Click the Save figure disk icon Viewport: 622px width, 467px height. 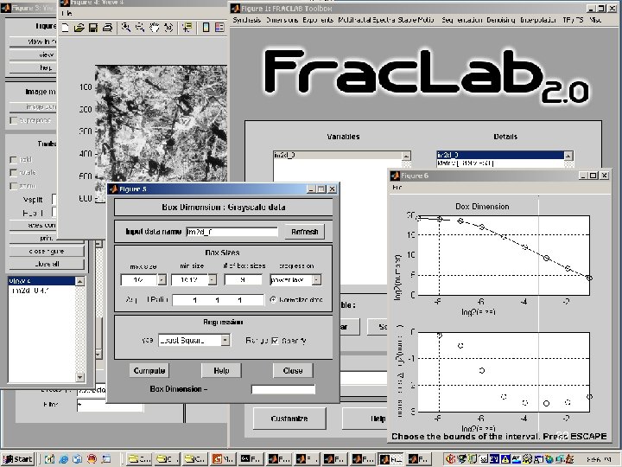[x=92, y=28]
